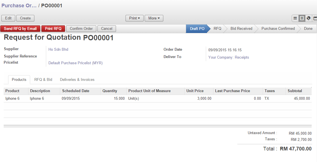Open supplier Ho Sdn Bhd link

click(58, 50)
